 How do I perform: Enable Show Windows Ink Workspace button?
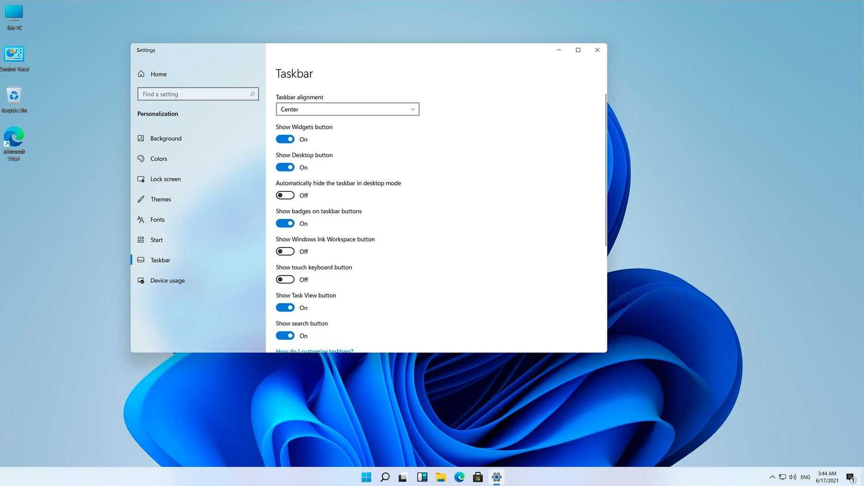(x=285, y=251)
